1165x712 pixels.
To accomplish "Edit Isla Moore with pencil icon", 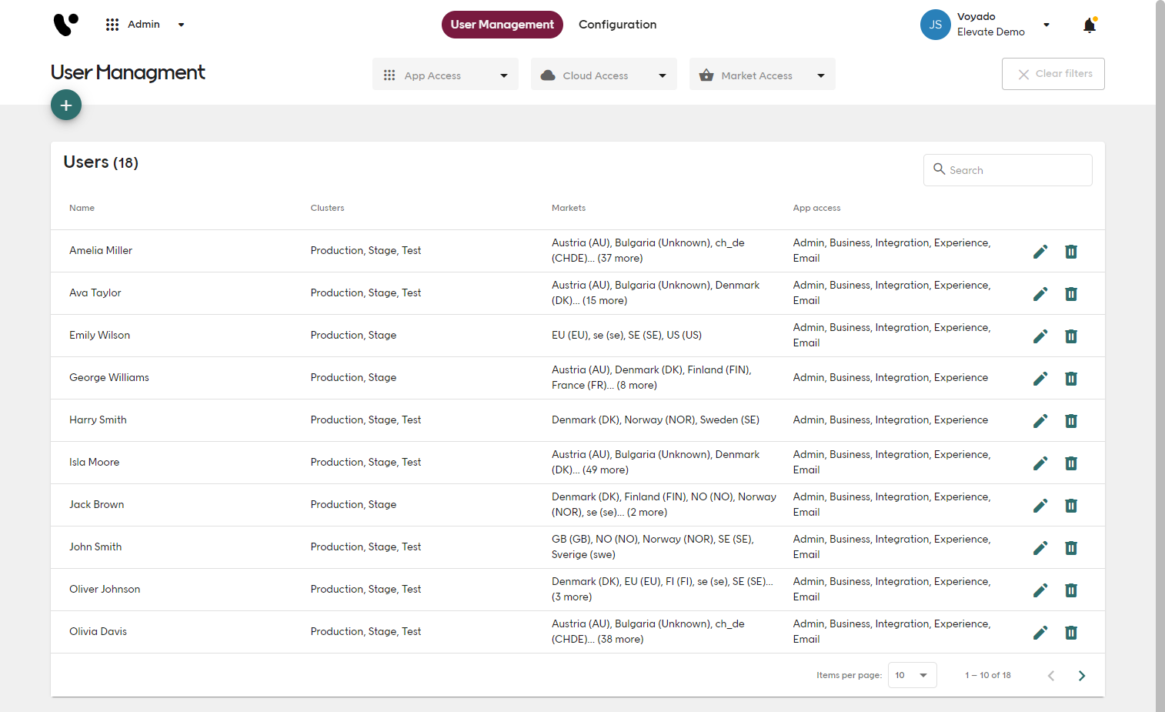I will 1040,463.
